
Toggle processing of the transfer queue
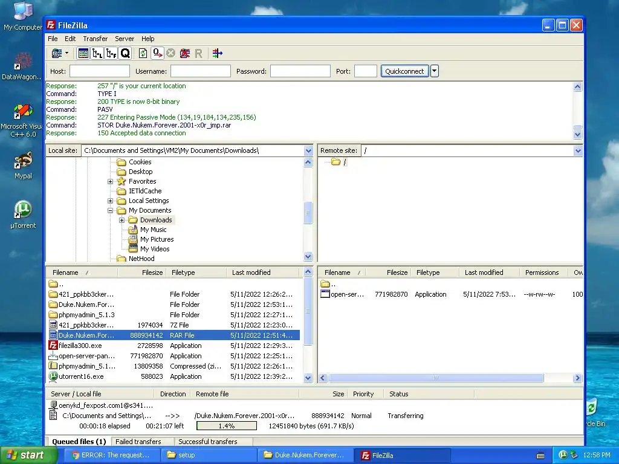click(157, 53)
